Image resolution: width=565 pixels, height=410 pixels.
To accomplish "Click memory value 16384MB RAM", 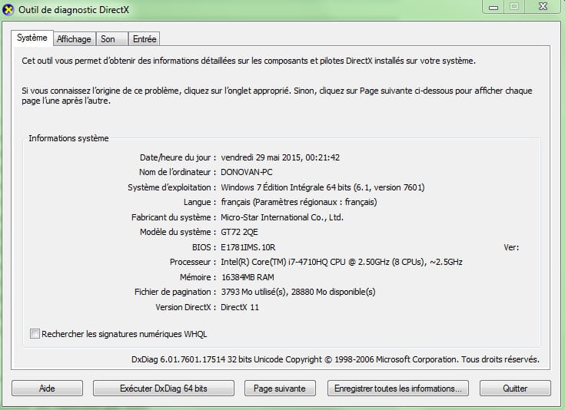I will pos(248,277).
